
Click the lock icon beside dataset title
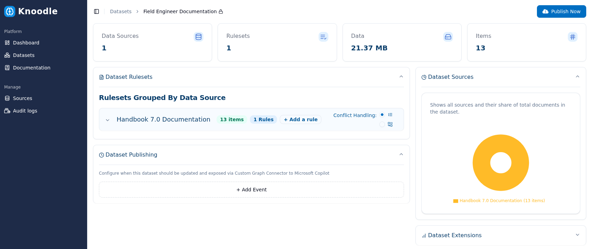221,11
